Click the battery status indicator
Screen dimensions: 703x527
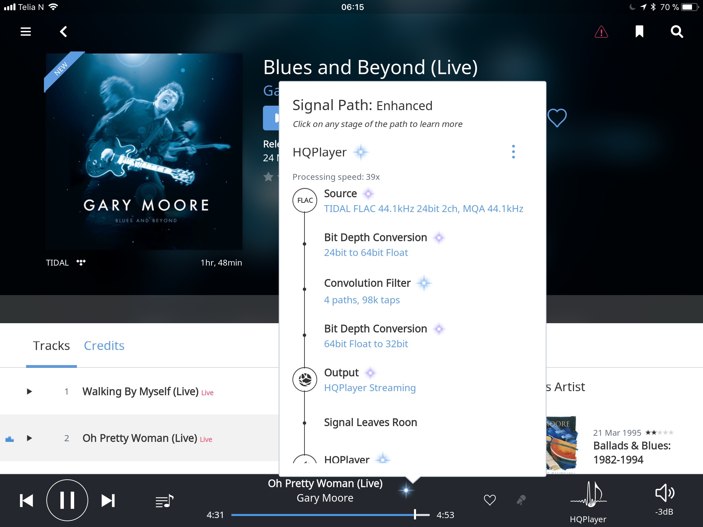(690, 7)
